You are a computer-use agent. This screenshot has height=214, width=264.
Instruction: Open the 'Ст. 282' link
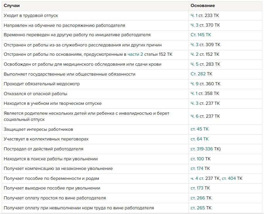click(198, 74)
